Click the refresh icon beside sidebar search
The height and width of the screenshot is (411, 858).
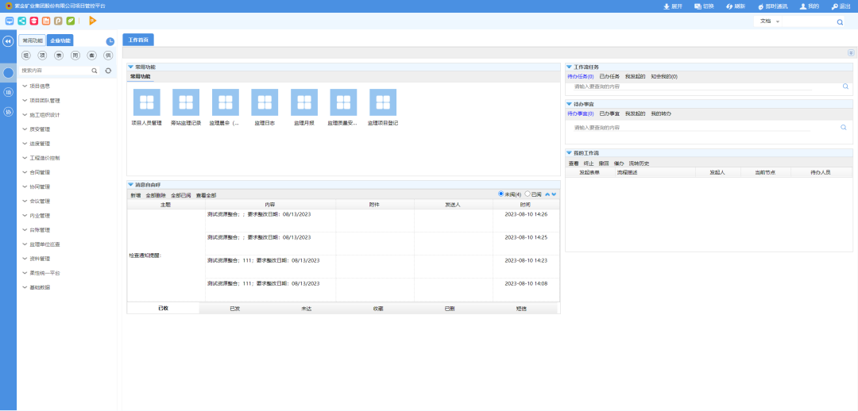(108, 71)
